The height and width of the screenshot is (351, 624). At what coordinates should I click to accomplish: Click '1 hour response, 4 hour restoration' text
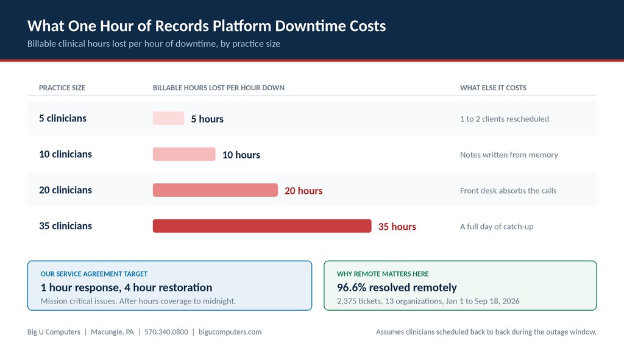(126, 288)
